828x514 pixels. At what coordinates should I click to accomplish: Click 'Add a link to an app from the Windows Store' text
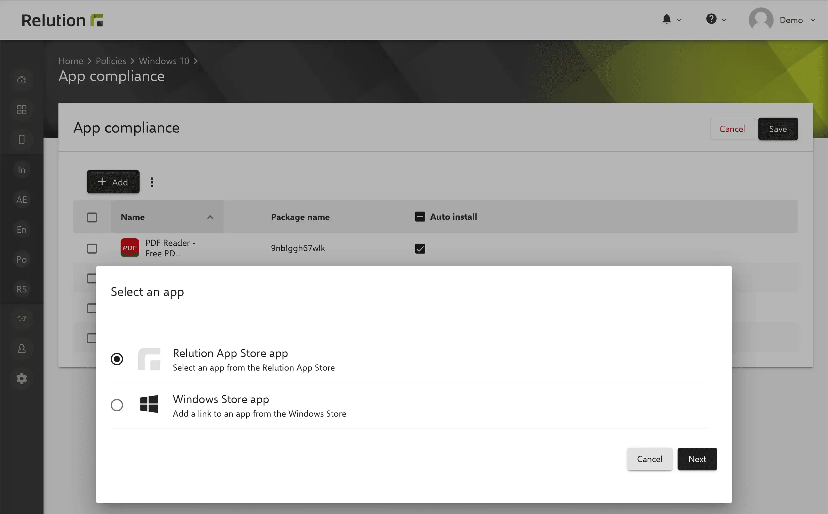pyautogui.click(x=259, y=414)
